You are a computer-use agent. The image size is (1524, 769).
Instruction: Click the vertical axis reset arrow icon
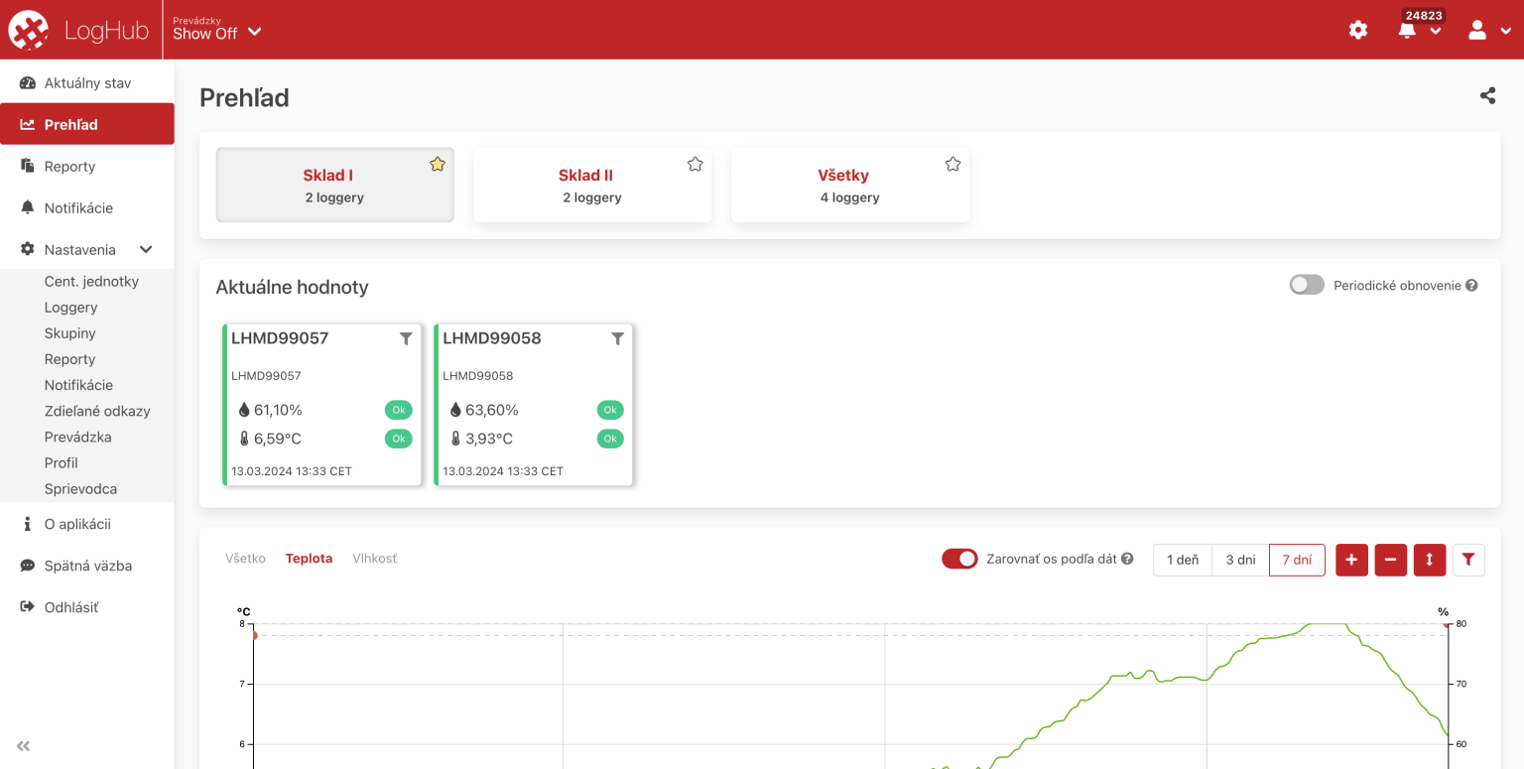pos(1430,560)
